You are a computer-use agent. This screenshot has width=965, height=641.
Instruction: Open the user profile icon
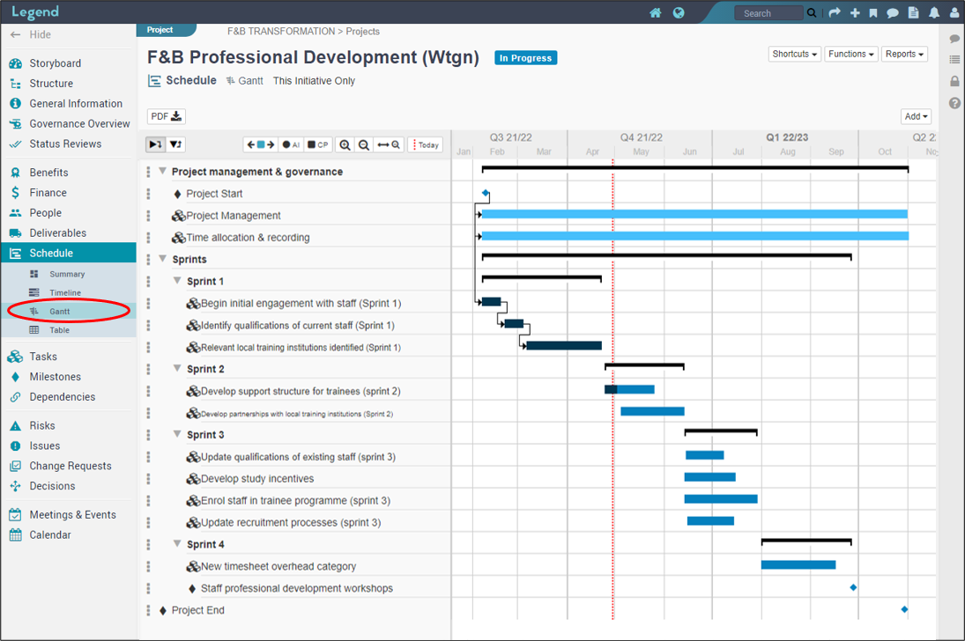click(954, 13)
